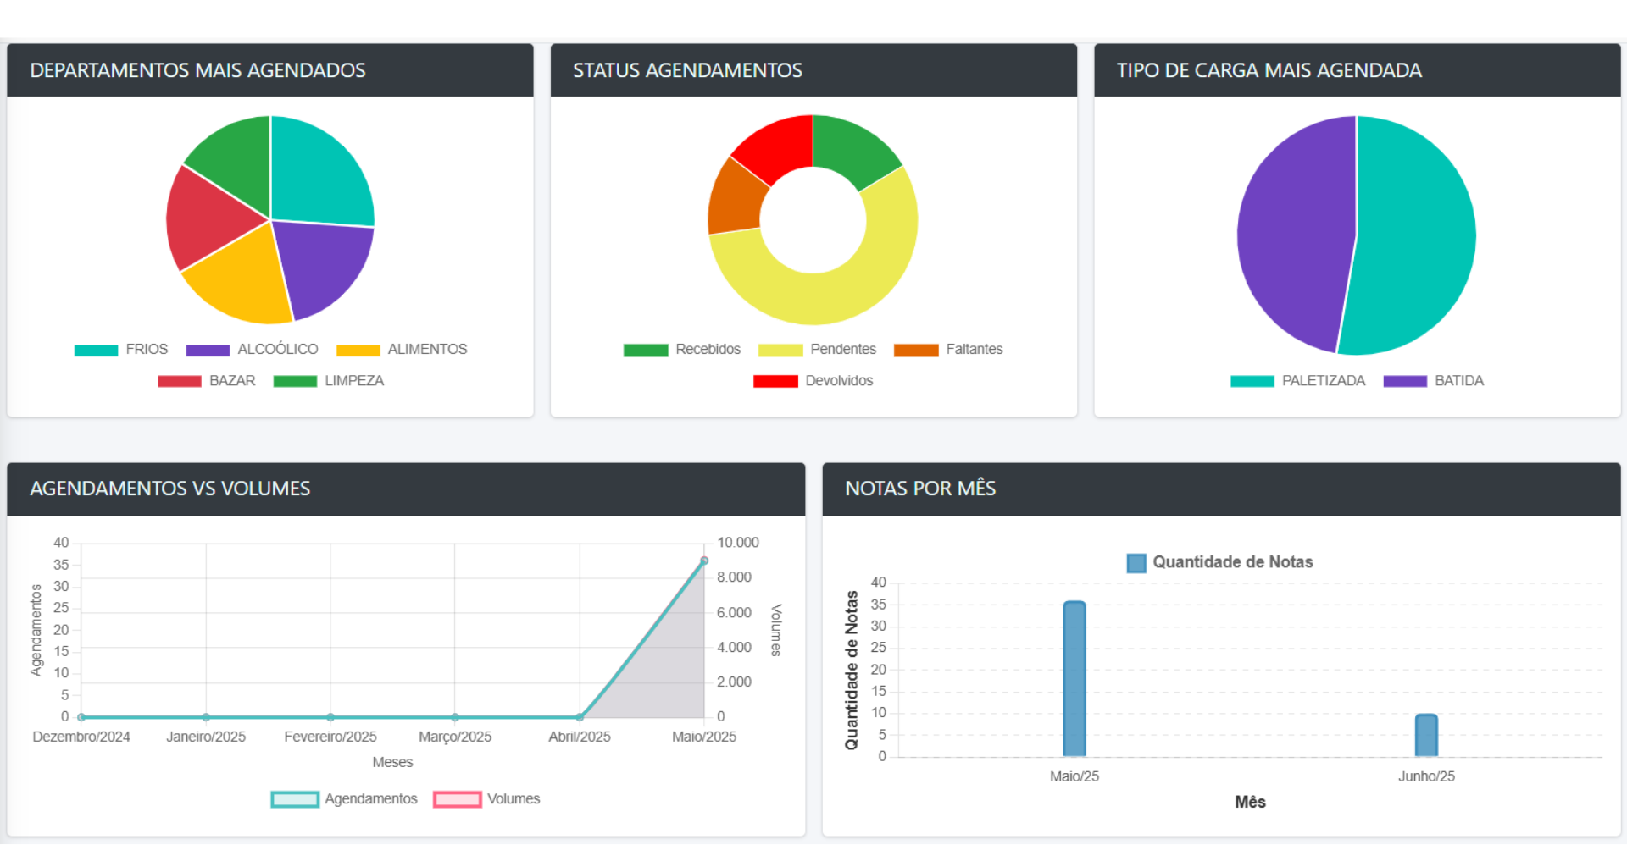
Task: Select the TIPO DE CARGA MAIS AGENDADA header
Action: click(x=1269, y=70)
